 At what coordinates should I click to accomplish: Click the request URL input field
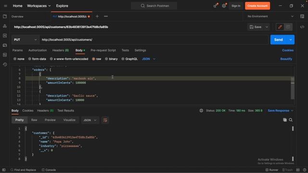(154, 39)
